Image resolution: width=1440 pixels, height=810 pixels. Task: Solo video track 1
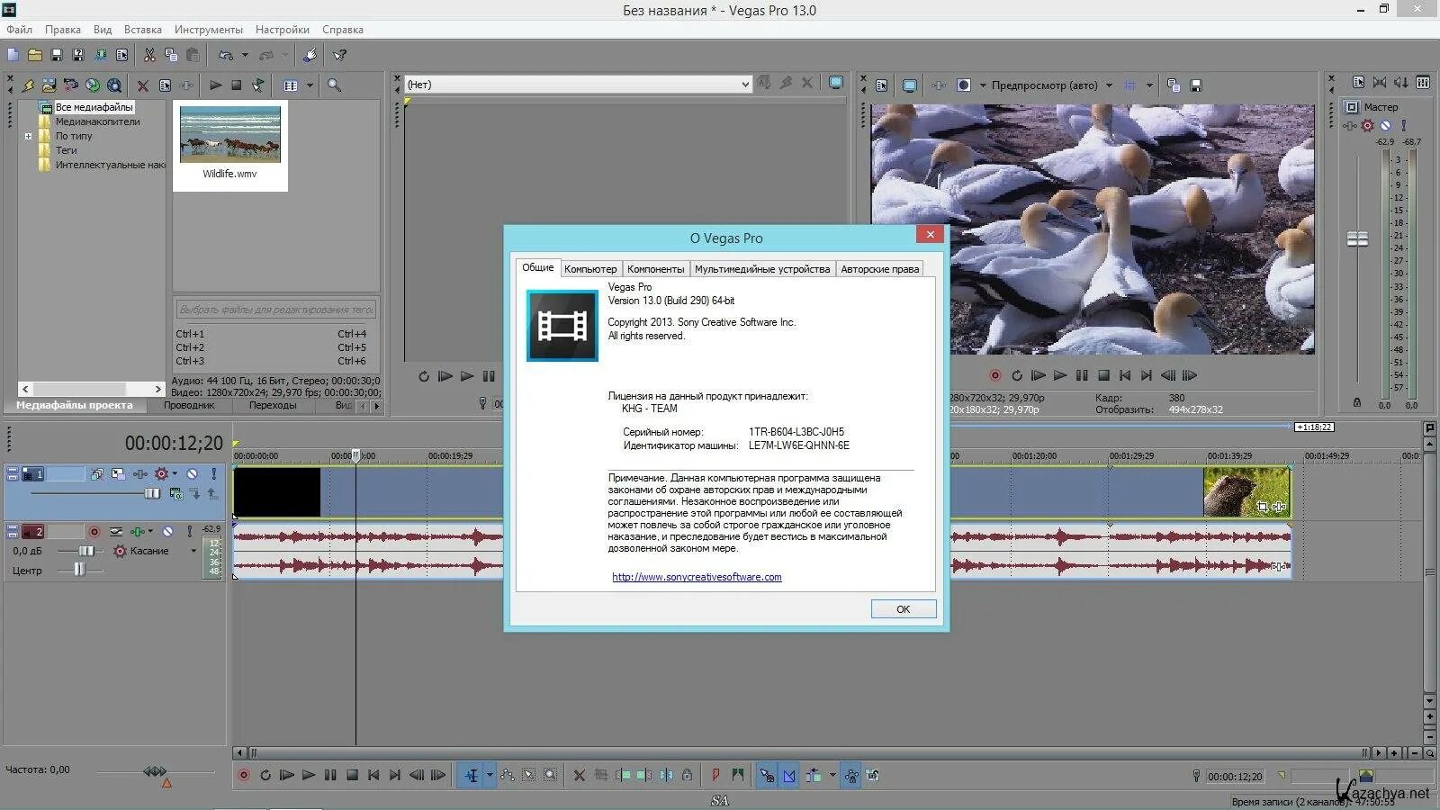[x=213, y=473]
